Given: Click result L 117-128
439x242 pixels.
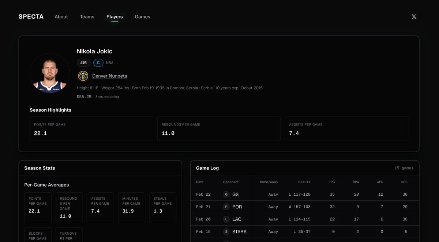Looking at the screenshot, I should [300, 194].
